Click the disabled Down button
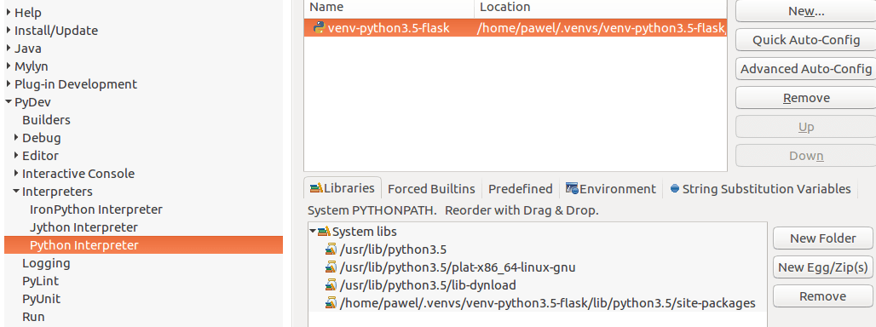This screenshot has width=876, height=327. click(806, 156)
